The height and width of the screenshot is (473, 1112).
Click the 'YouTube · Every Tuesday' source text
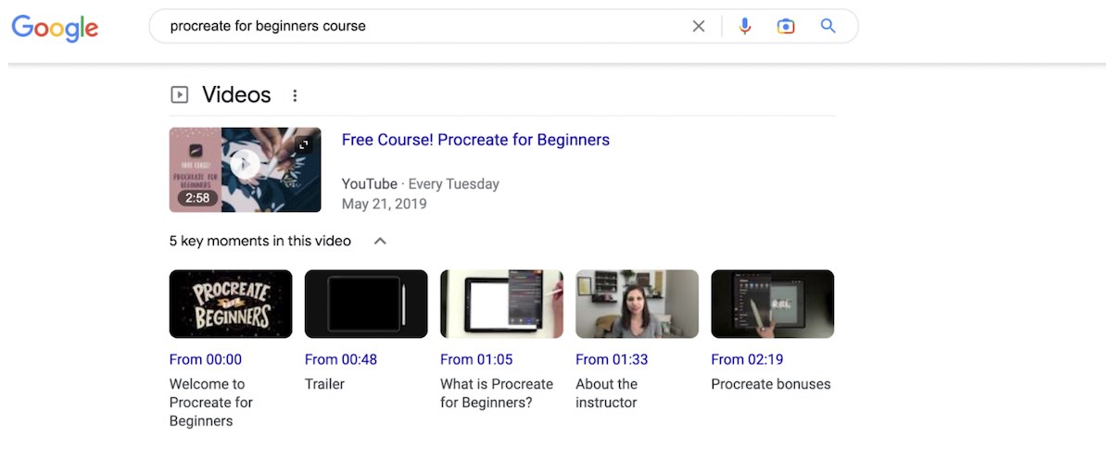[x=421, y=184]
